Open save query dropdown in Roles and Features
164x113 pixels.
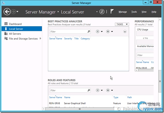(112, 90)
